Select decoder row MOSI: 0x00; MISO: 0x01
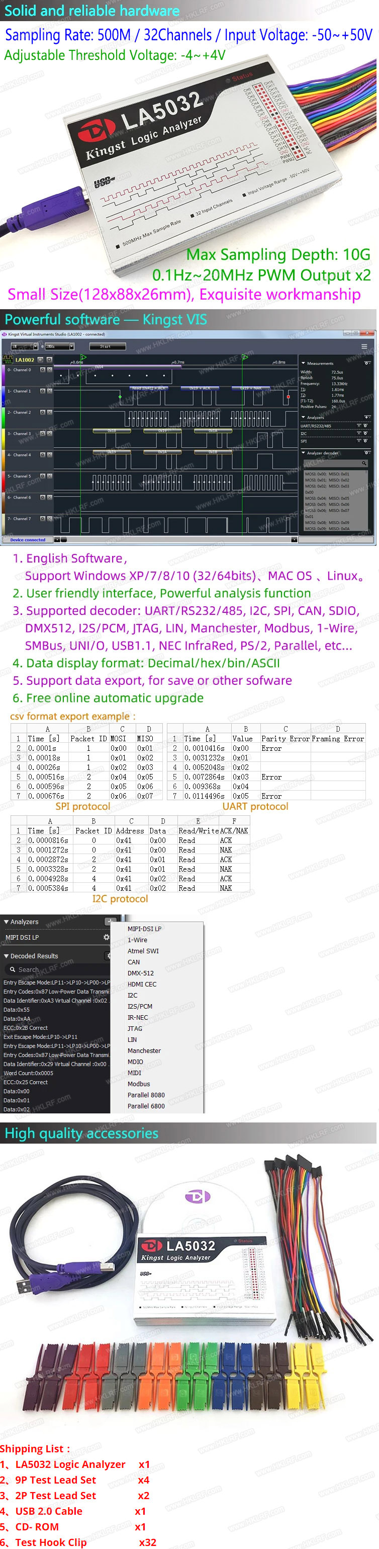 (327, 474)
